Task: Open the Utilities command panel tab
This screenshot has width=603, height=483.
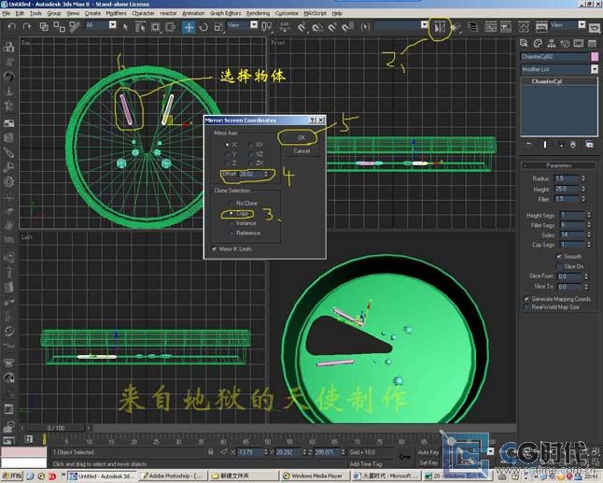Action: pyautogui.click(x=592, y=43)
